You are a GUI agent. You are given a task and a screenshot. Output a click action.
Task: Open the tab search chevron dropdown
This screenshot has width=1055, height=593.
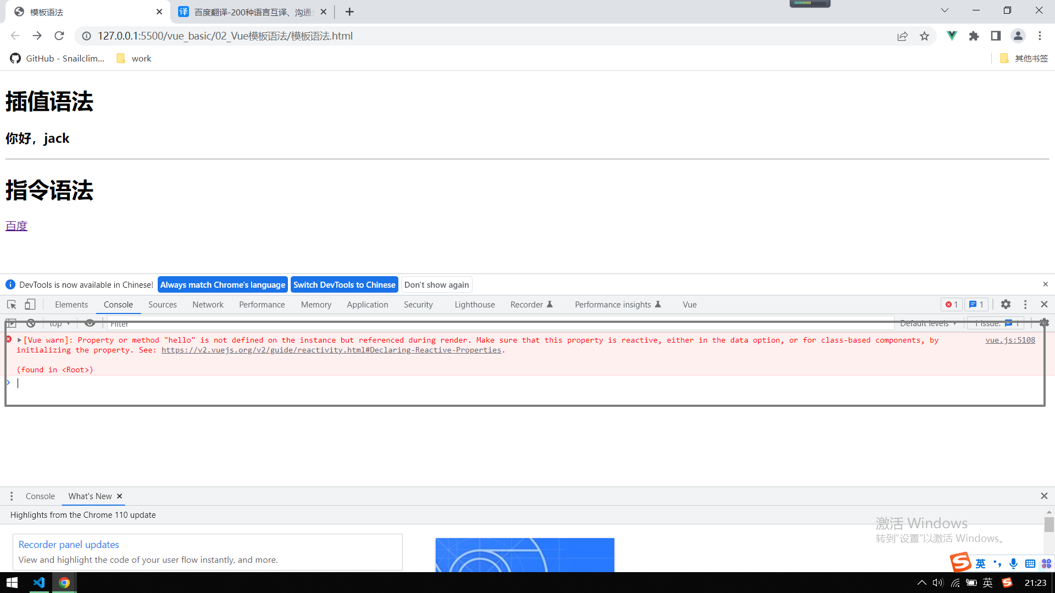945,10
